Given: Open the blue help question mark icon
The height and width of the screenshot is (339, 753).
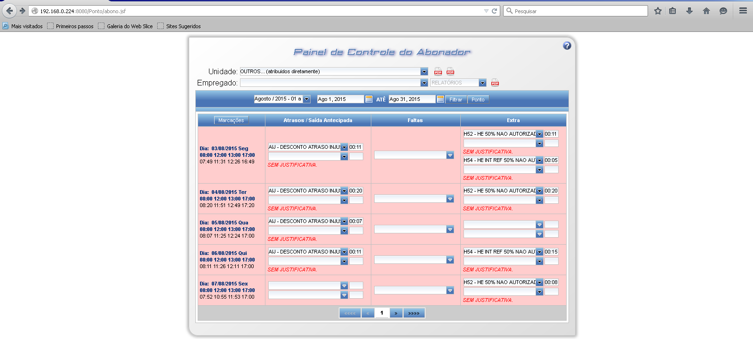Looking at the screenshot, I should pyautogui.click(x=567, y=46).
